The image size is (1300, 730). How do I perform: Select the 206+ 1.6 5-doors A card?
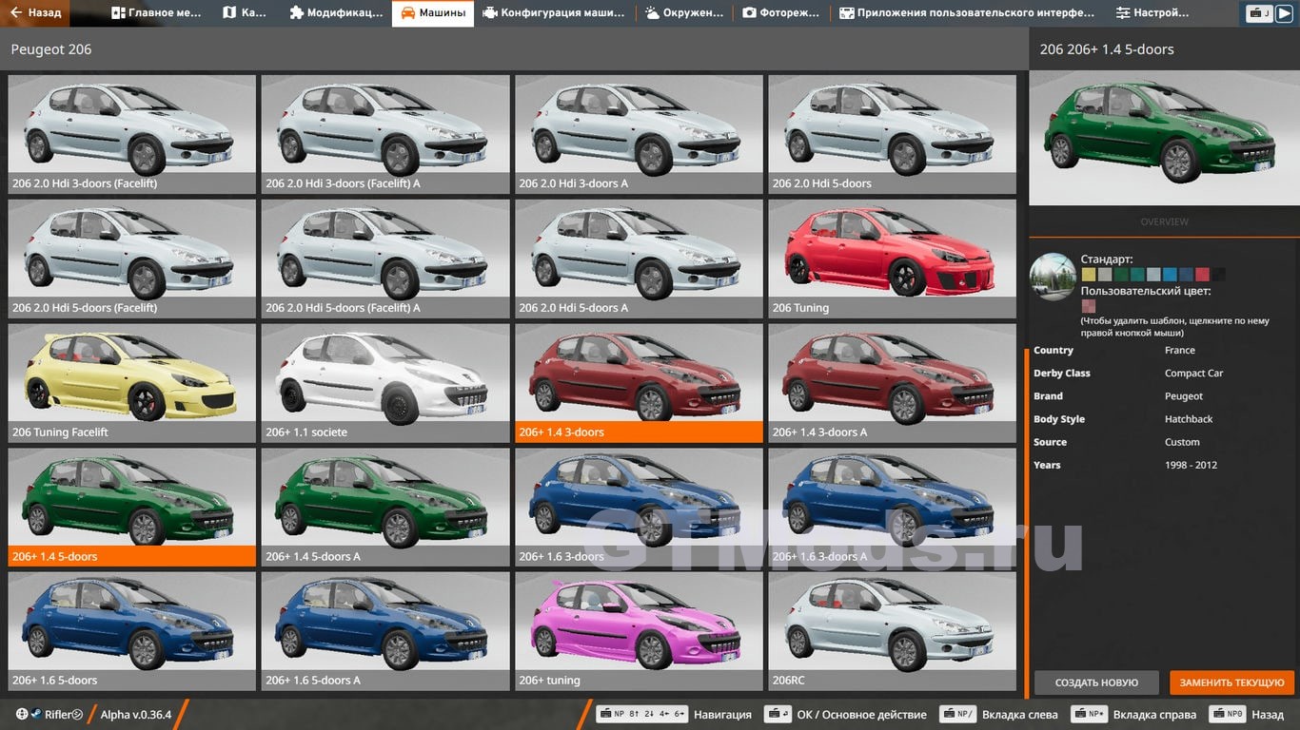click(x=385, y=631)
